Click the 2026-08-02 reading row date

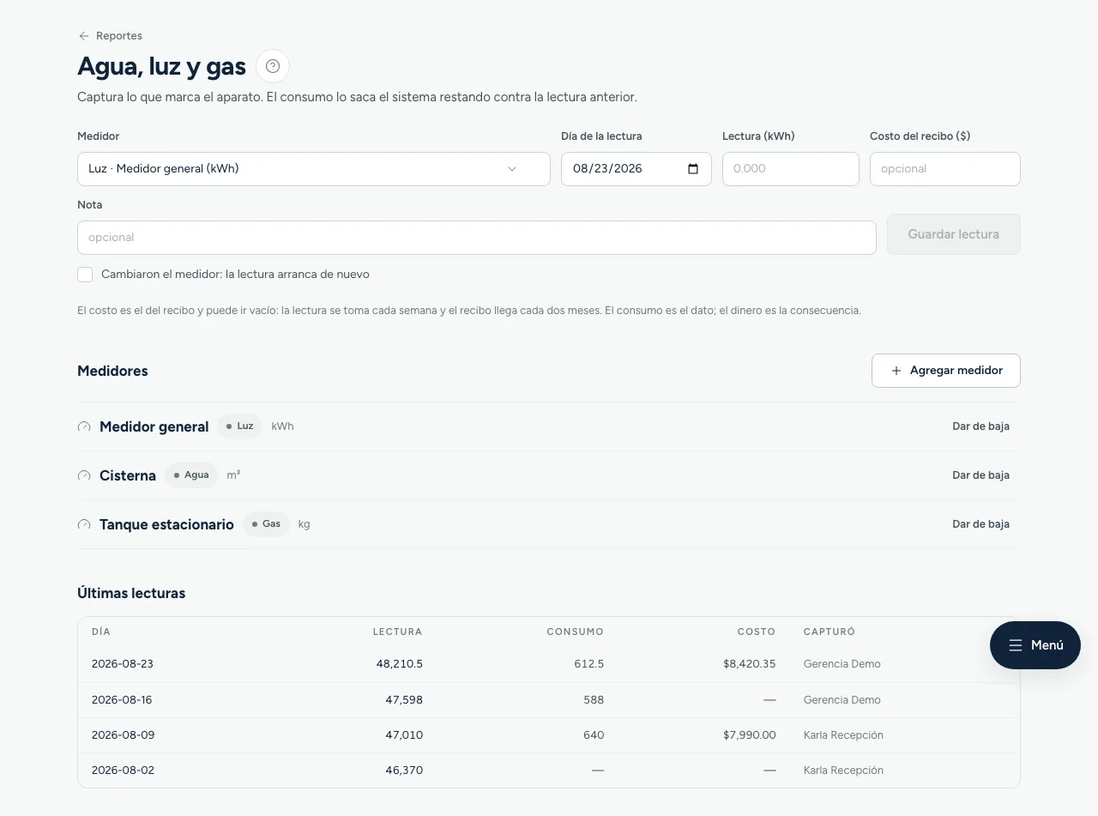point(123,771)
